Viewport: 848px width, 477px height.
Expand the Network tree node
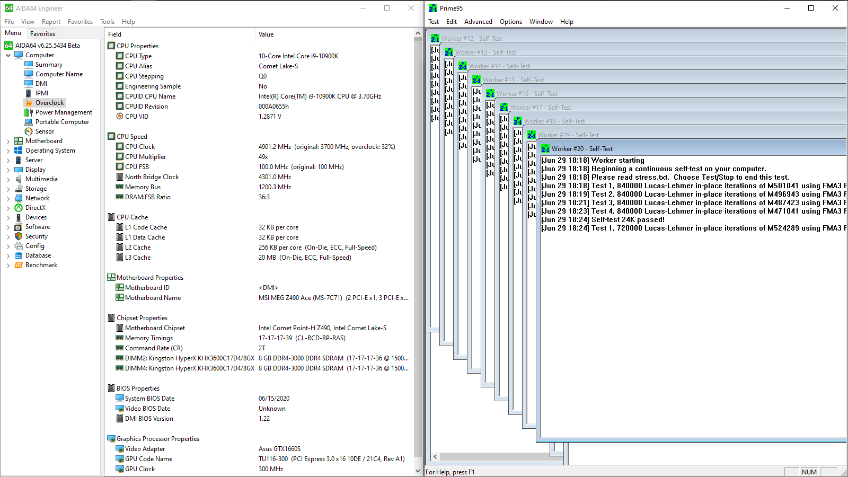8,198
